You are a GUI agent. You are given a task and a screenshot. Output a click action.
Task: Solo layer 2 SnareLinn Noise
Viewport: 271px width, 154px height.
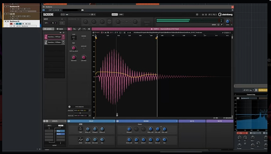63,43
